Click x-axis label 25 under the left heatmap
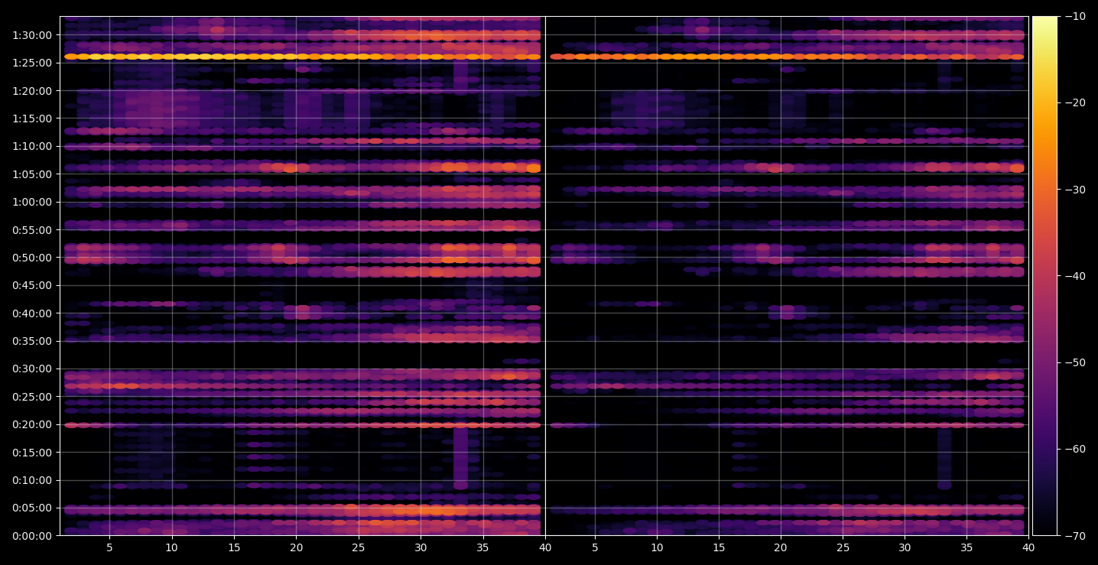The height and width of the screenshot is (565, 1098). 358,548
